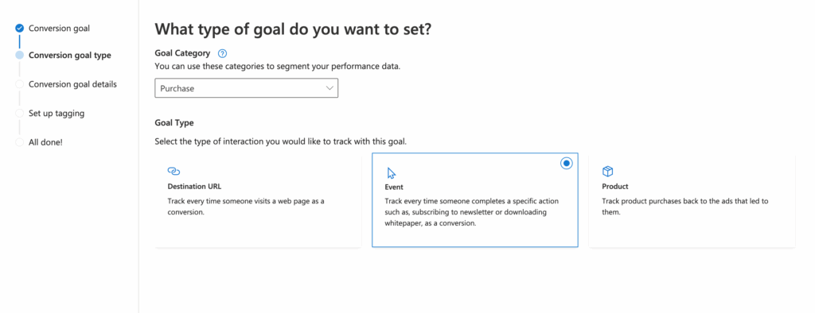The image size is (815, 313).
Task: Choose the Product goal type card
Action: (692, 200)
